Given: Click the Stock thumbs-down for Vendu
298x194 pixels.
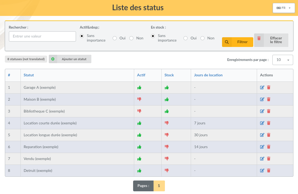Looking at the screenshot, I should tap(167, 159).
